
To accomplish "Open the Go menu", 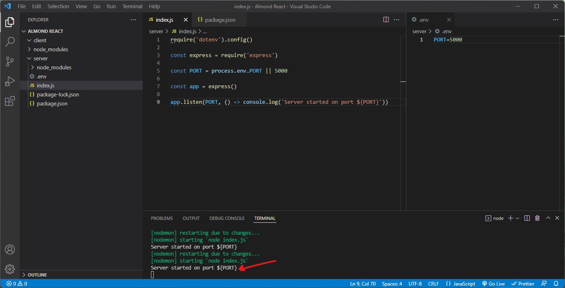I will tap(97, 6).
